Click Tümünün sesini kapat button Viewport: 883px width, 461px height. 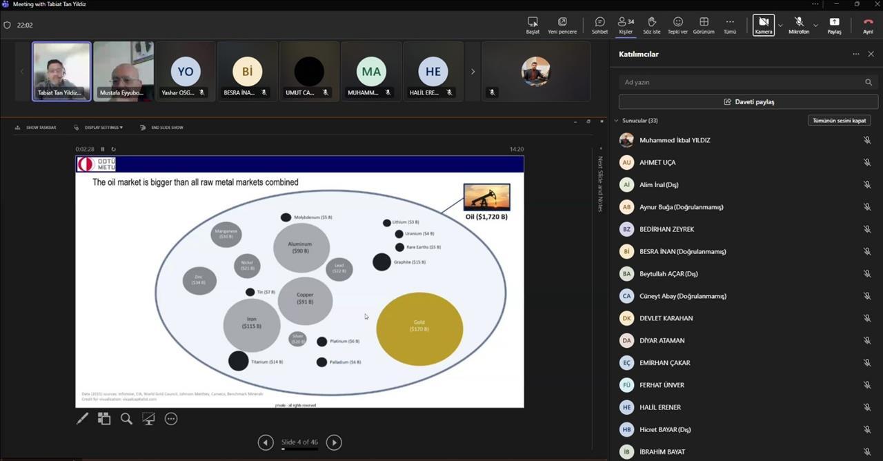tap(839, 121)
